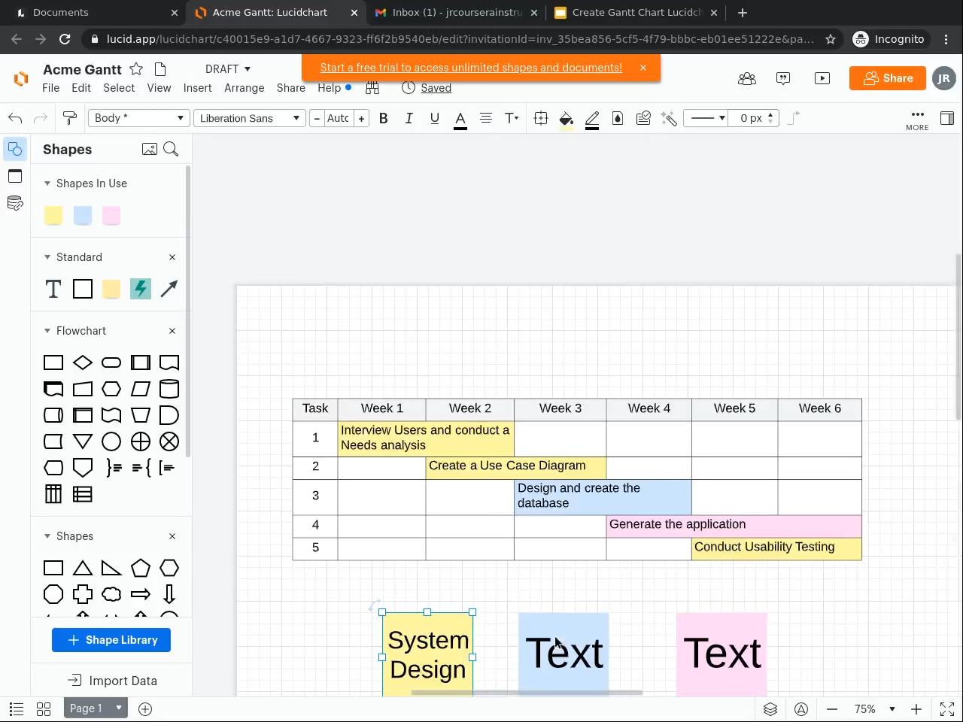Open the Liberation Sans font dropdown

pos(249,118)
